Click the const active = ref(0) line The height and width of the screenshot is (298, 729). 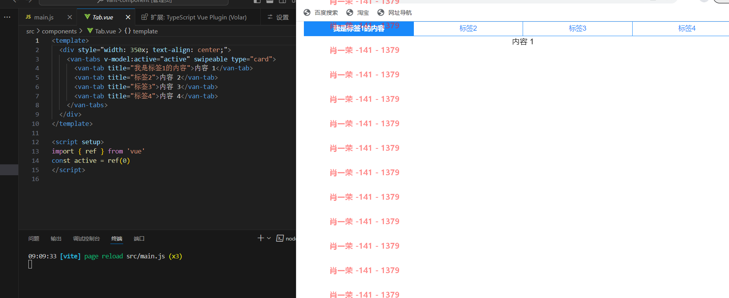coord(91,161)
